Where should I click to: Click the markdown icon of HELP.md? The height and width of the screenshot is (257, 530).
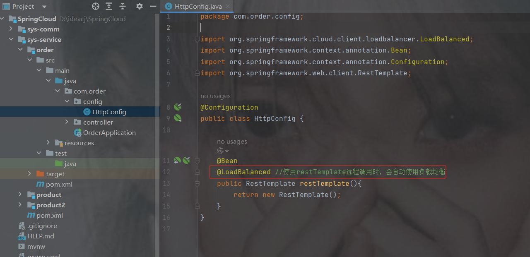coord(22,236)
